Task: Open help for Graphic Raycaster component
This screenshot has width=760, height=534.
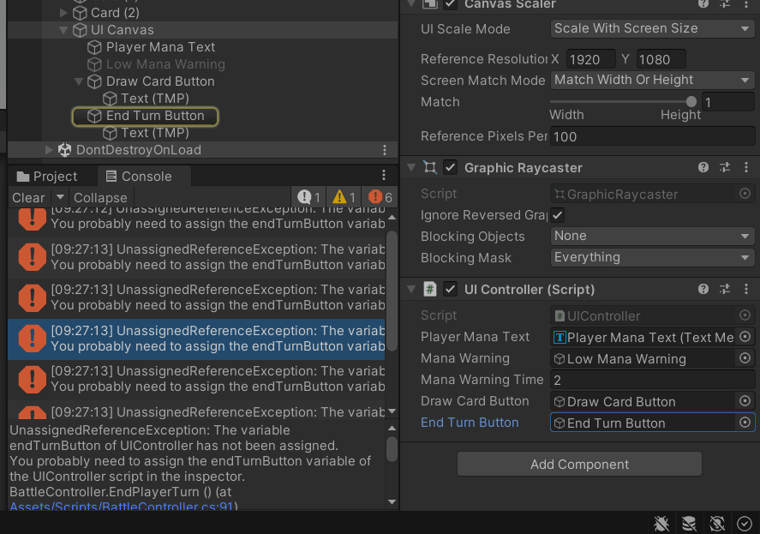Action: coord(703,168)
